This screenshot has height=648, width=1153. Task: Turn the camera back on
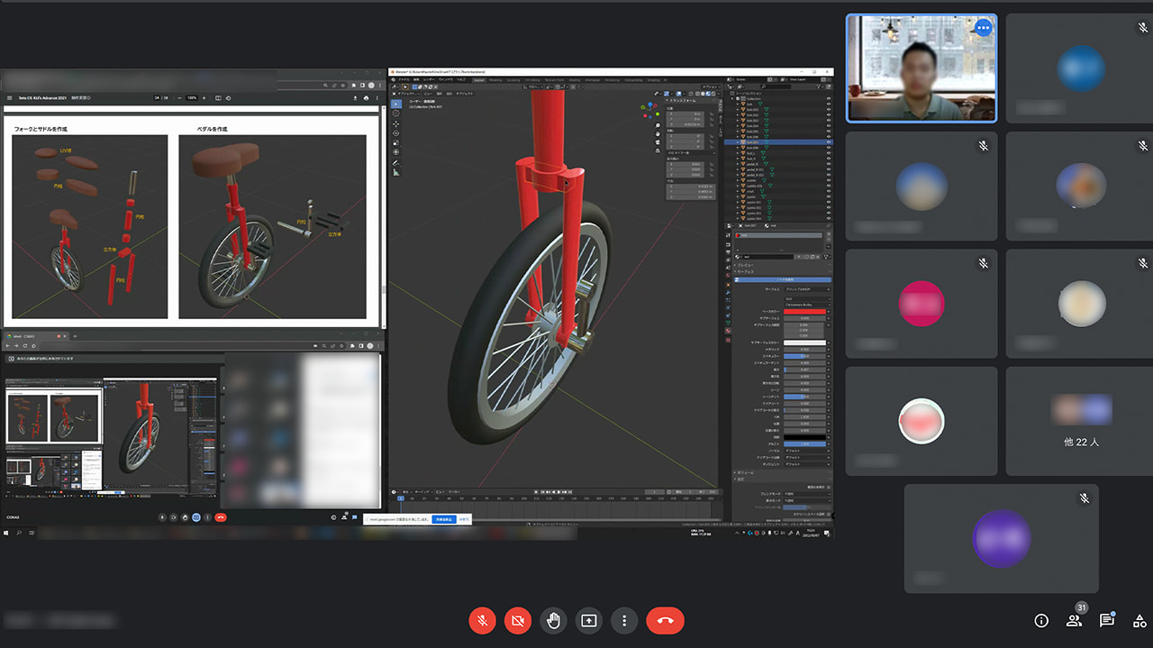click(518, 621)
